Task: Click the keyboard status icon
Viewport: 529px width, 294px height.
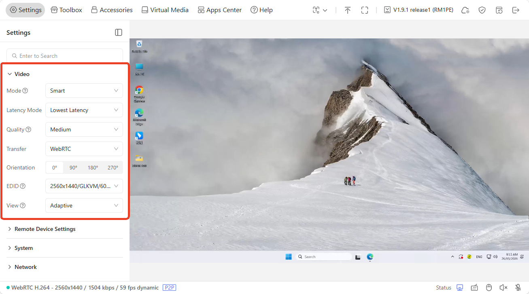Action: pos(474,288)
